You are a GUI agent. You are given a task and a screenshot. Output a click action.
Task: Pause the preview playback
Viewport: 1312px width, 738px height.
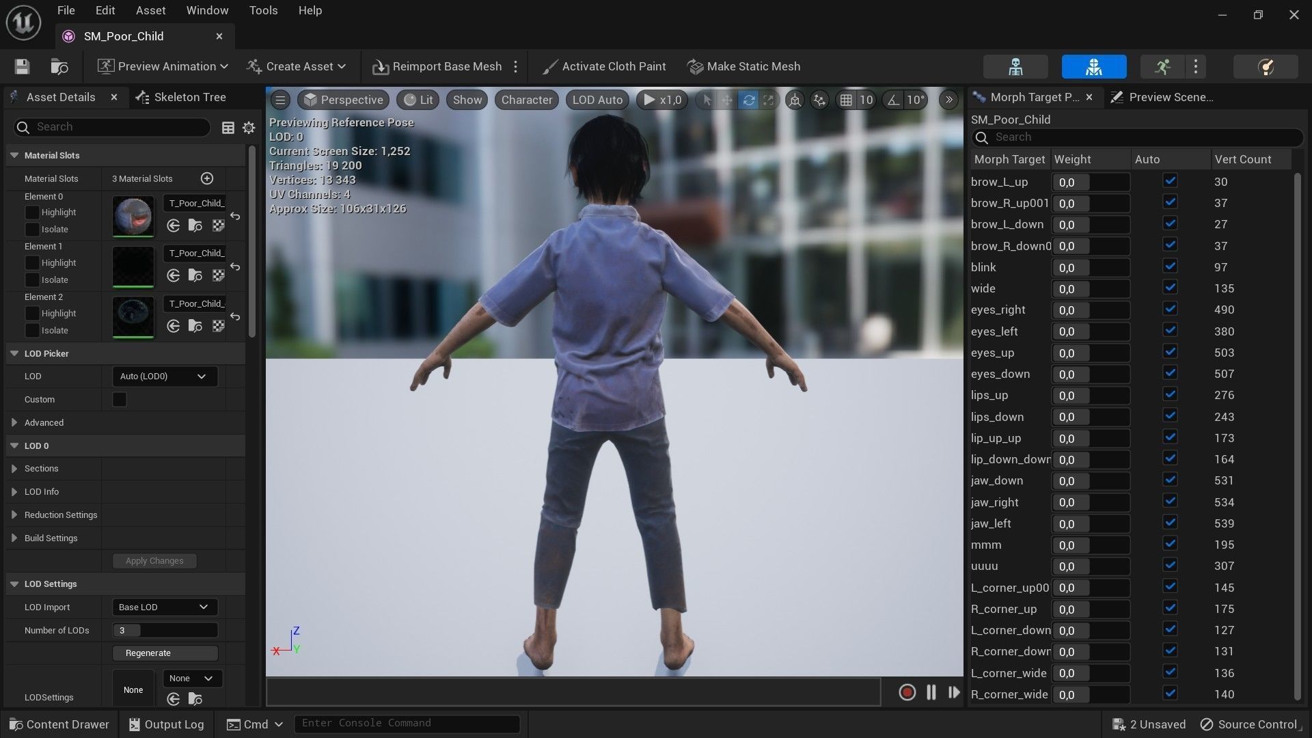pos(931,692)
